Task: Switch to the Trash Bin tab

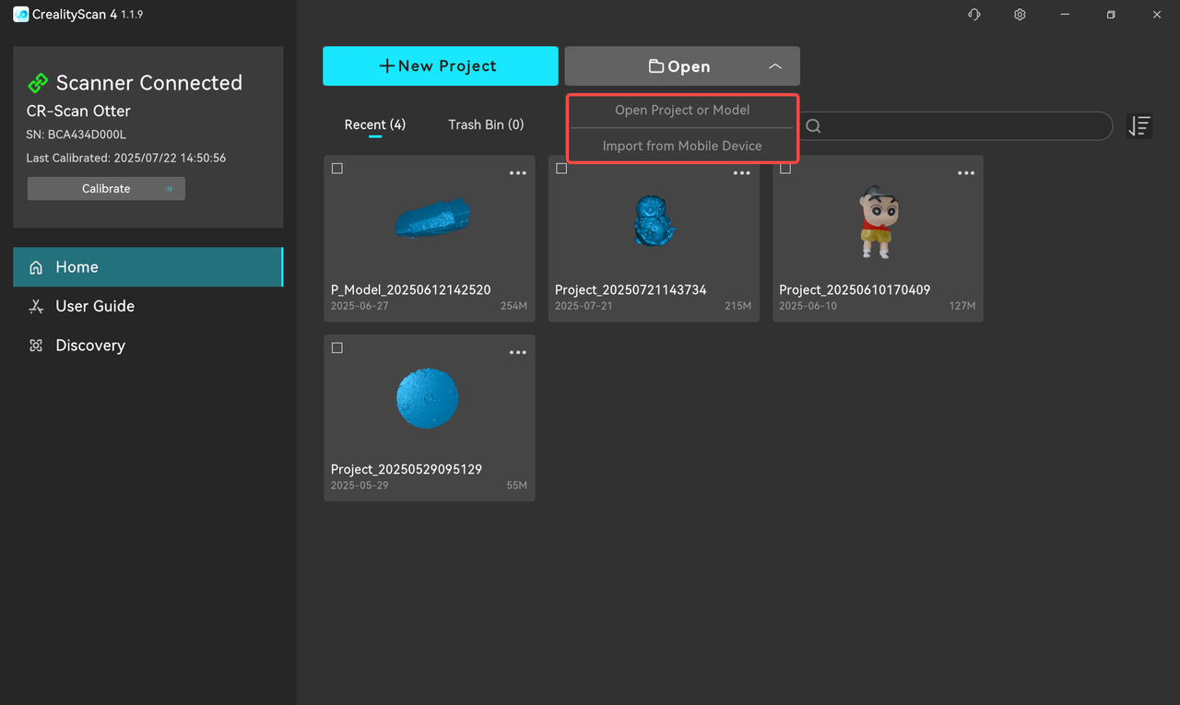Action: coord(486,124)
